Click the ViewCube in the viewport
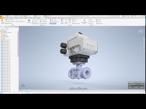Viewport: 146px width, 109px height. click(x=141, y=32)
